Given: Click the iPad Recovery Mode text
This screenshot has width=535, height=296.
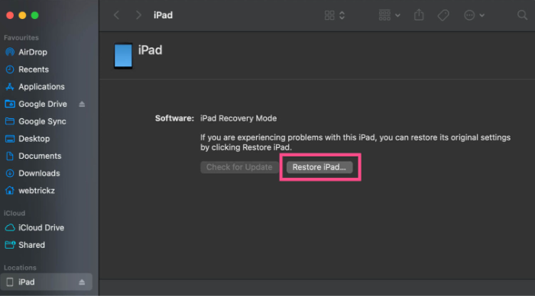Looking at the screenshot, I should click(x=238, y=118).
